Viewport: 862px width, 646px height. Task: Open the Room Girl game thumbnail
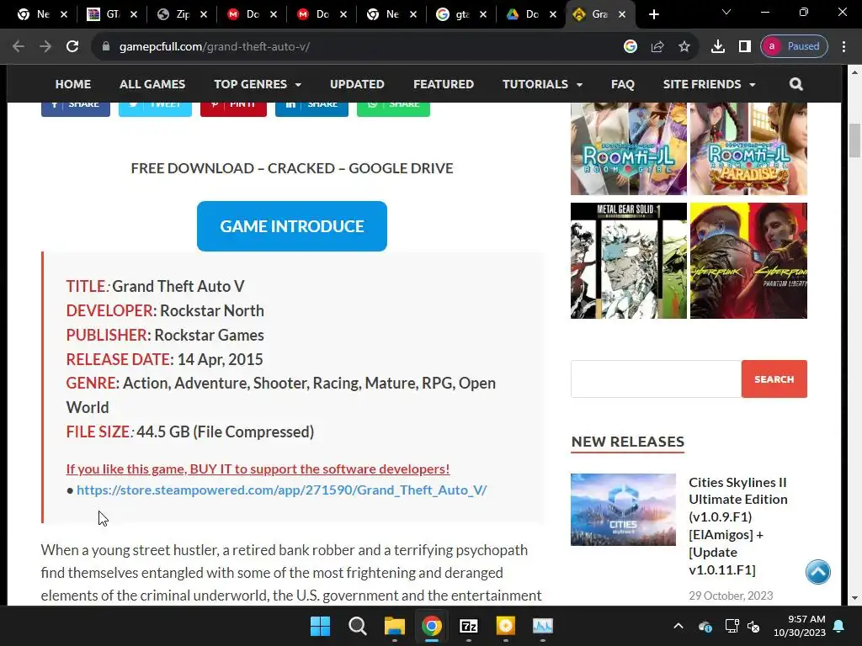628,149
